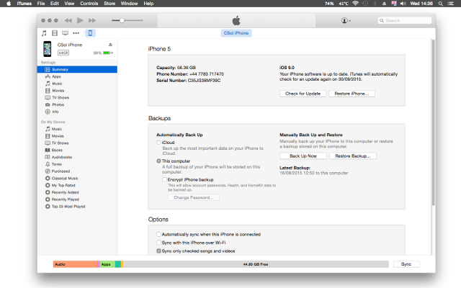The width and height of the screenshot is (461, 288).
Task: Click Back Up Now button
Action: [303, 156]
